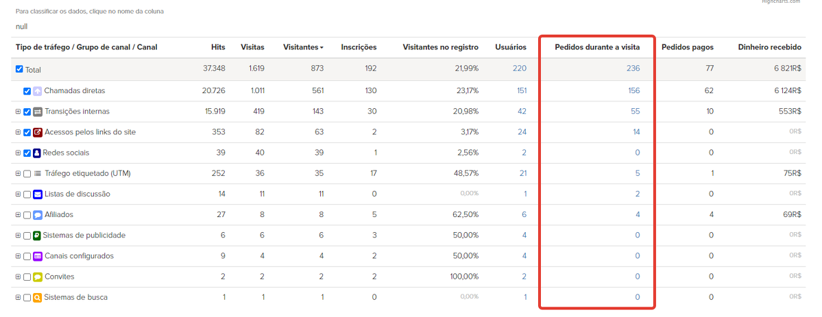Viewport: 822px width, 317px height.
Task: Click the Afiliados channel icon
Action: tap(38, 215)
